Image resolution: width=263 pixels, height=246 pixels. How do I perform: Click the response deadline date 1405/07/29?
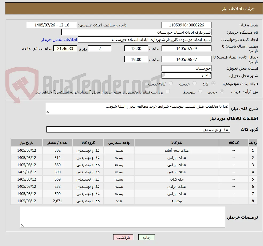click(186, 49)
